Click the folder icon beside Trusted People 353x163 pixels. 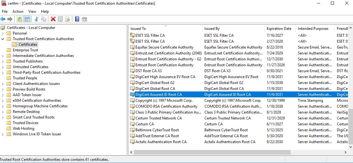tap(9, 78)
